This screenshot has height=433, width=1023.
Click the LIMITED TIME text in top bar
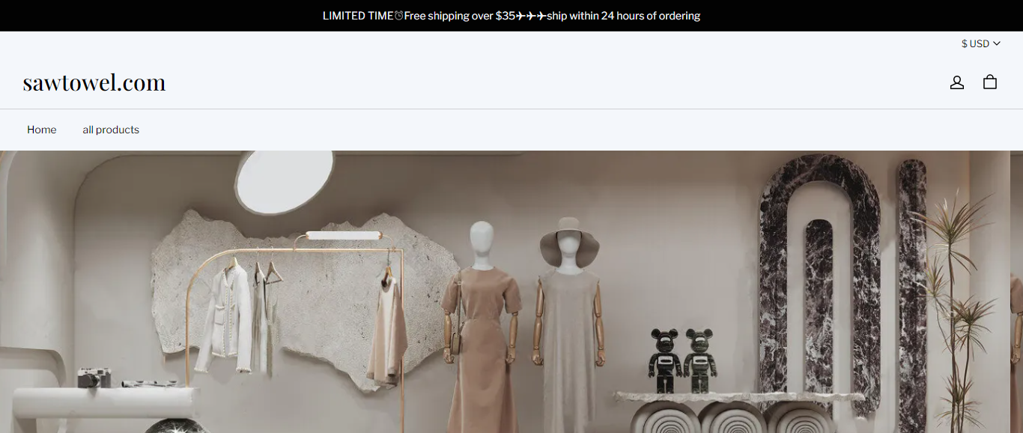[x=358, y=16]
